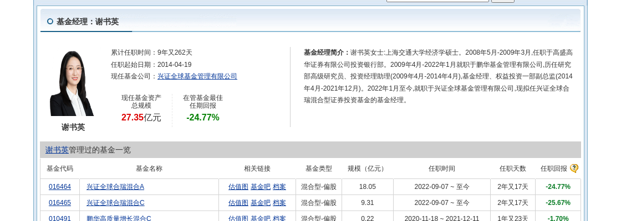This screenshot has width=621, height=221.
Task: Open fund code 016464 link
Action: pyautogui.click(x=60, y=187)
